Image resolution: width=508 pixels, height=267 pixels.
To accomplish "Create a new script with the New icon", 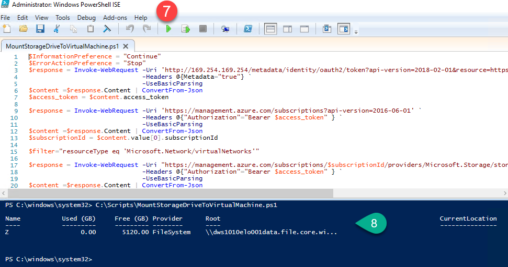I will click(7, 29).
